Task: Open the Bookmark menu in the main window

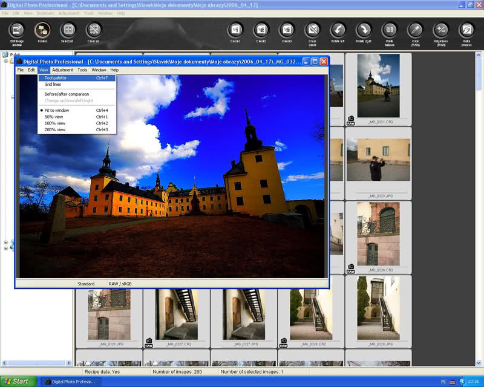Action: tap(45, 13)
